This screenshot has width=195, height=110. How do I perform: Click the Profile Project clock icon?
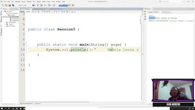click(54, 5)
